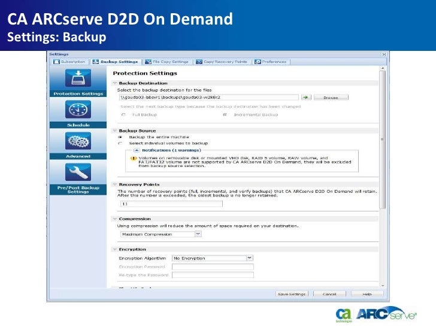The height and width of the screenshot is (327, 436).
Task: Collapse the Notifications (1 warnings) panel
Action: coord(137,150)
